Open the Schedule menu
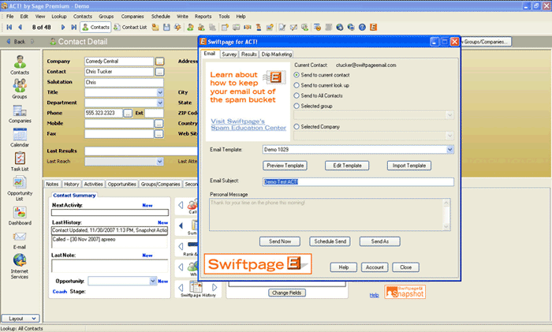 (x=161, y=17)
